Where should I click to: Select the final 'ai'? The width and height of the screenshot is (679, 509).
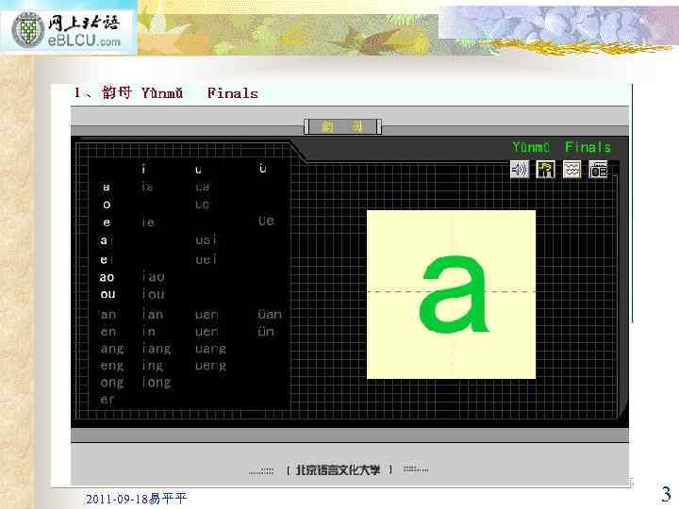coord(107,239)
